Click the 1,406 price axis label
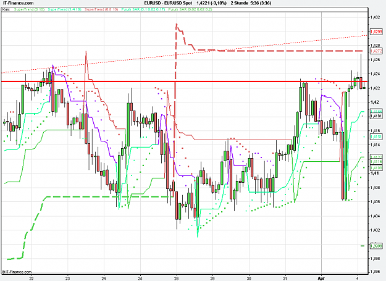386x281 pixels. pyautogui.click(x=375, y=201)
